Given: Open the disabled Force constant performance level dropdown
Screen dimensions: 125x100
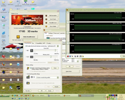Looking at the screenshot, I should coord(53,62).
